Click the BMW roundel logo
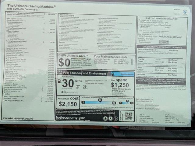Viewport: 195px width, 146px height. [185, 12]
